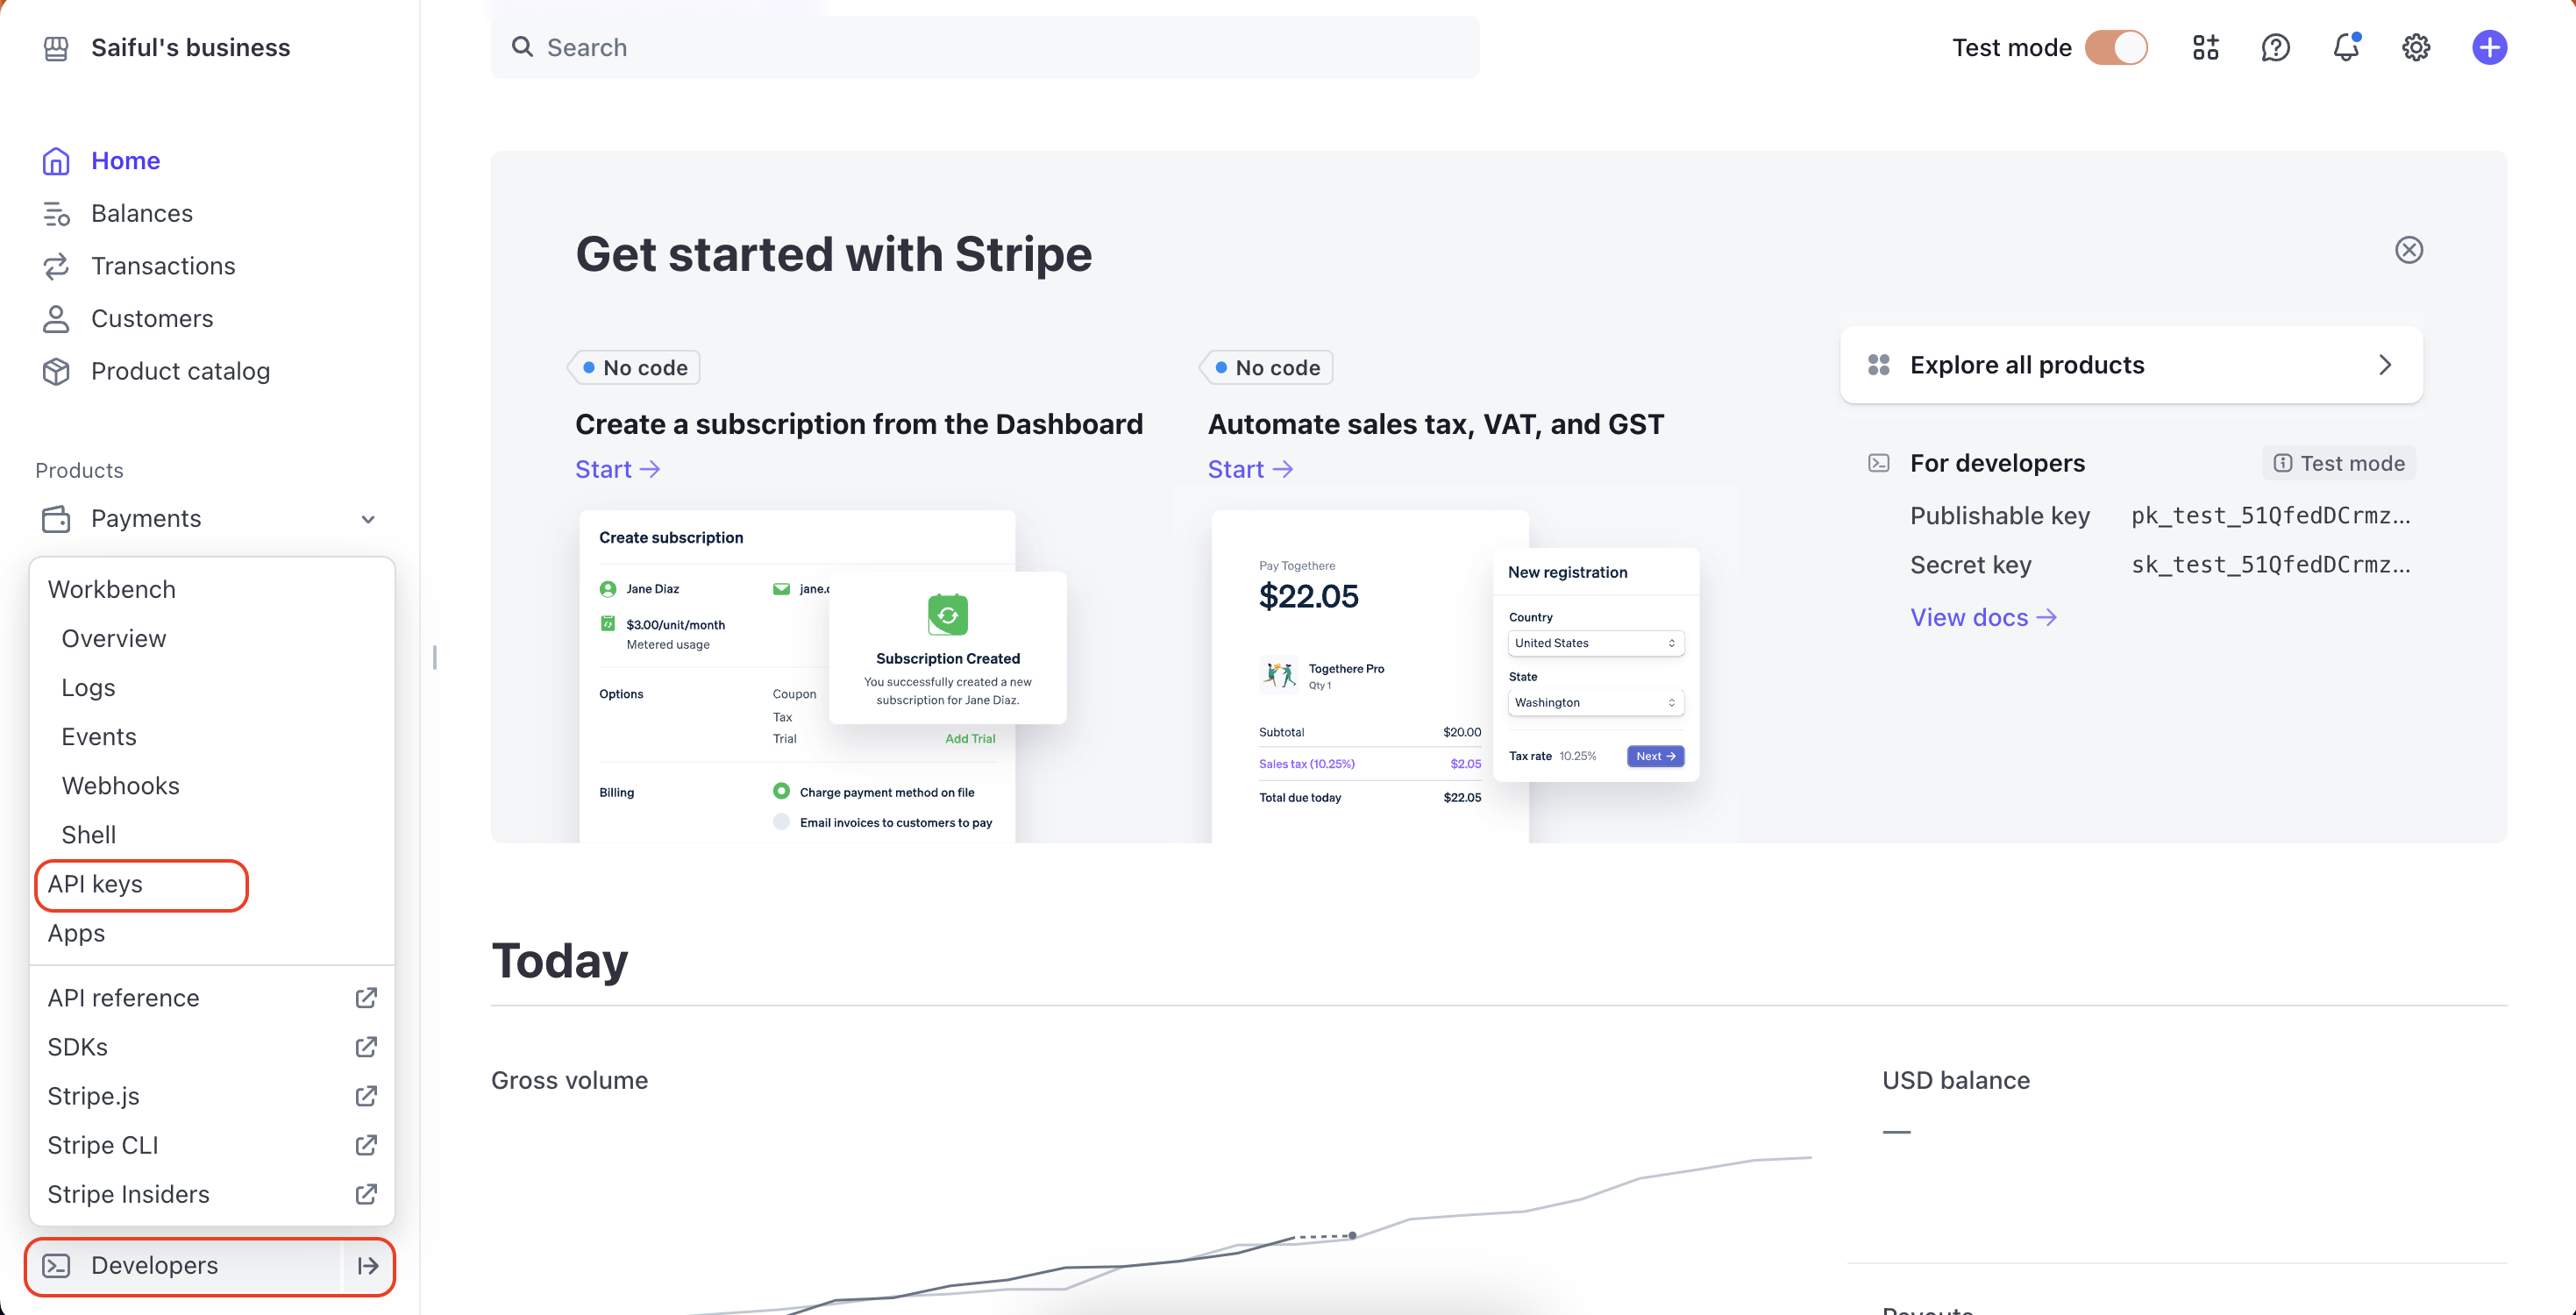Open the apps grid icon in header
The image size is (2576, 1315).
2205,47
